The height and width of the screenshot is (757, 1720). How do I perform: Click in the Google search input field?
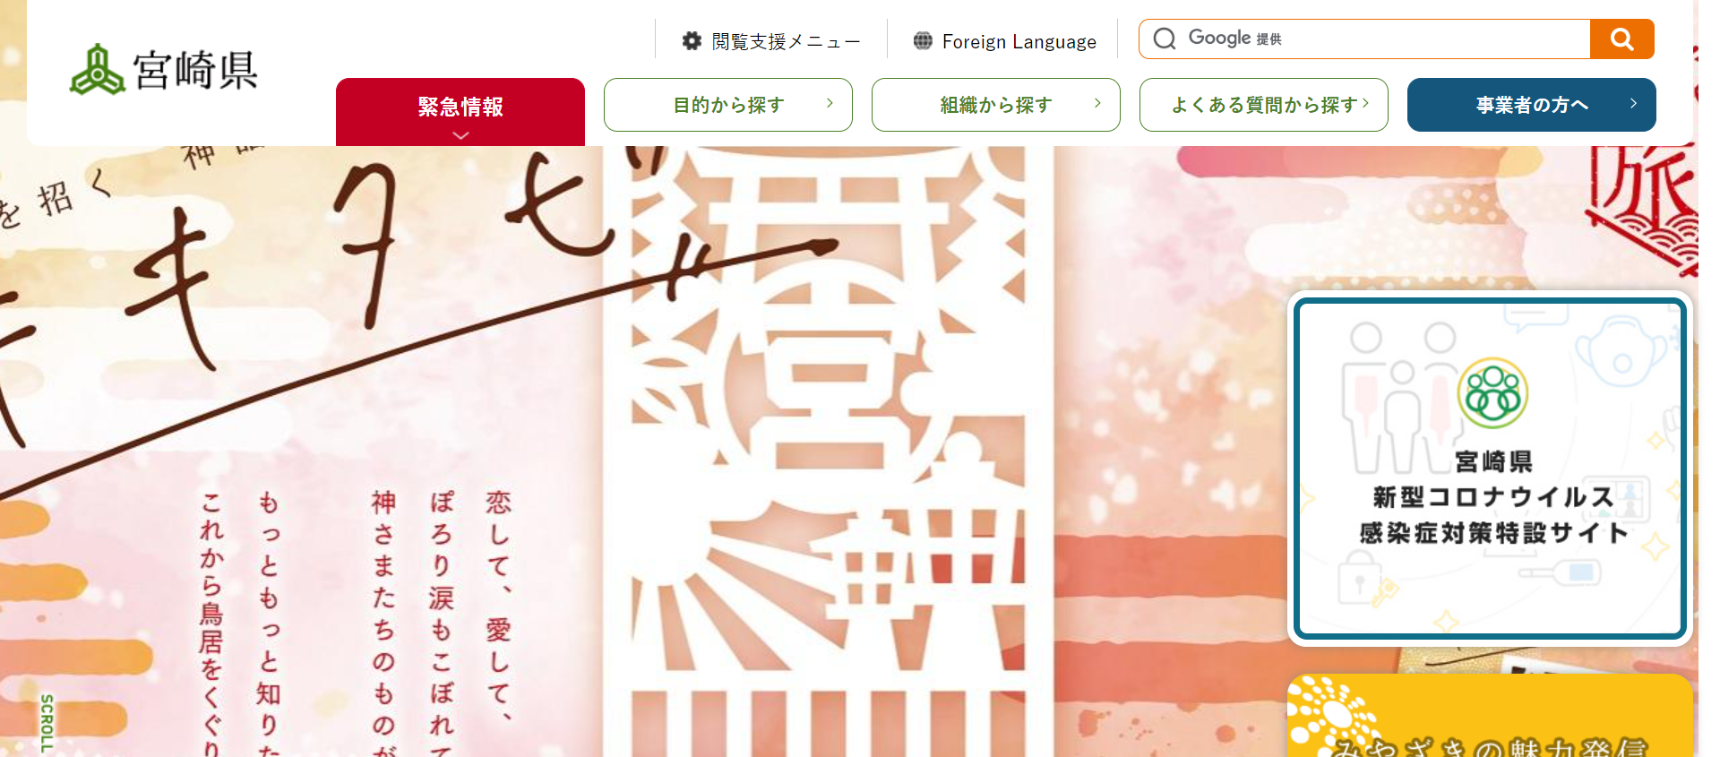(x=1380, y=39)
